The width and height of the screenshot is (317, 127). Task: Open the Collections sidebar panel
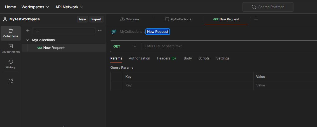11,33
